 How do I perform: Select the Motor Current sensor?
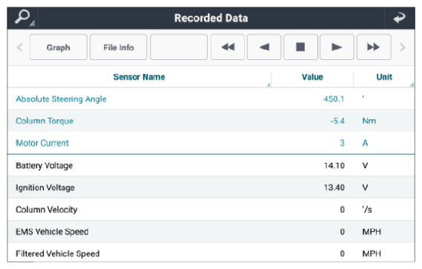click(211, 143)
